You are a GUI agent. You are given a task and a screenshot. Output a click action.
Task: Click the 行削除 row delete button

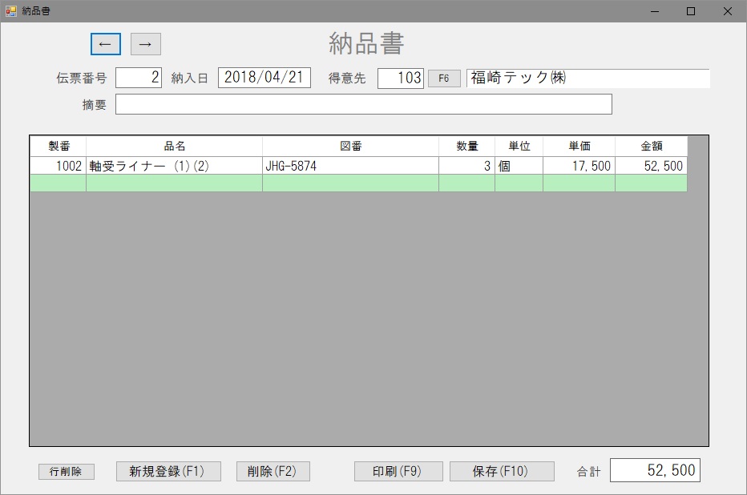point(65,471)
